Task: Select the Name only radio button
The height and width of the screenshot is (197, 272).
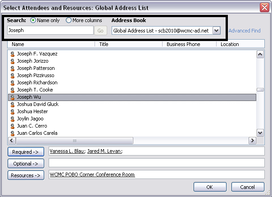Action: 33,20
